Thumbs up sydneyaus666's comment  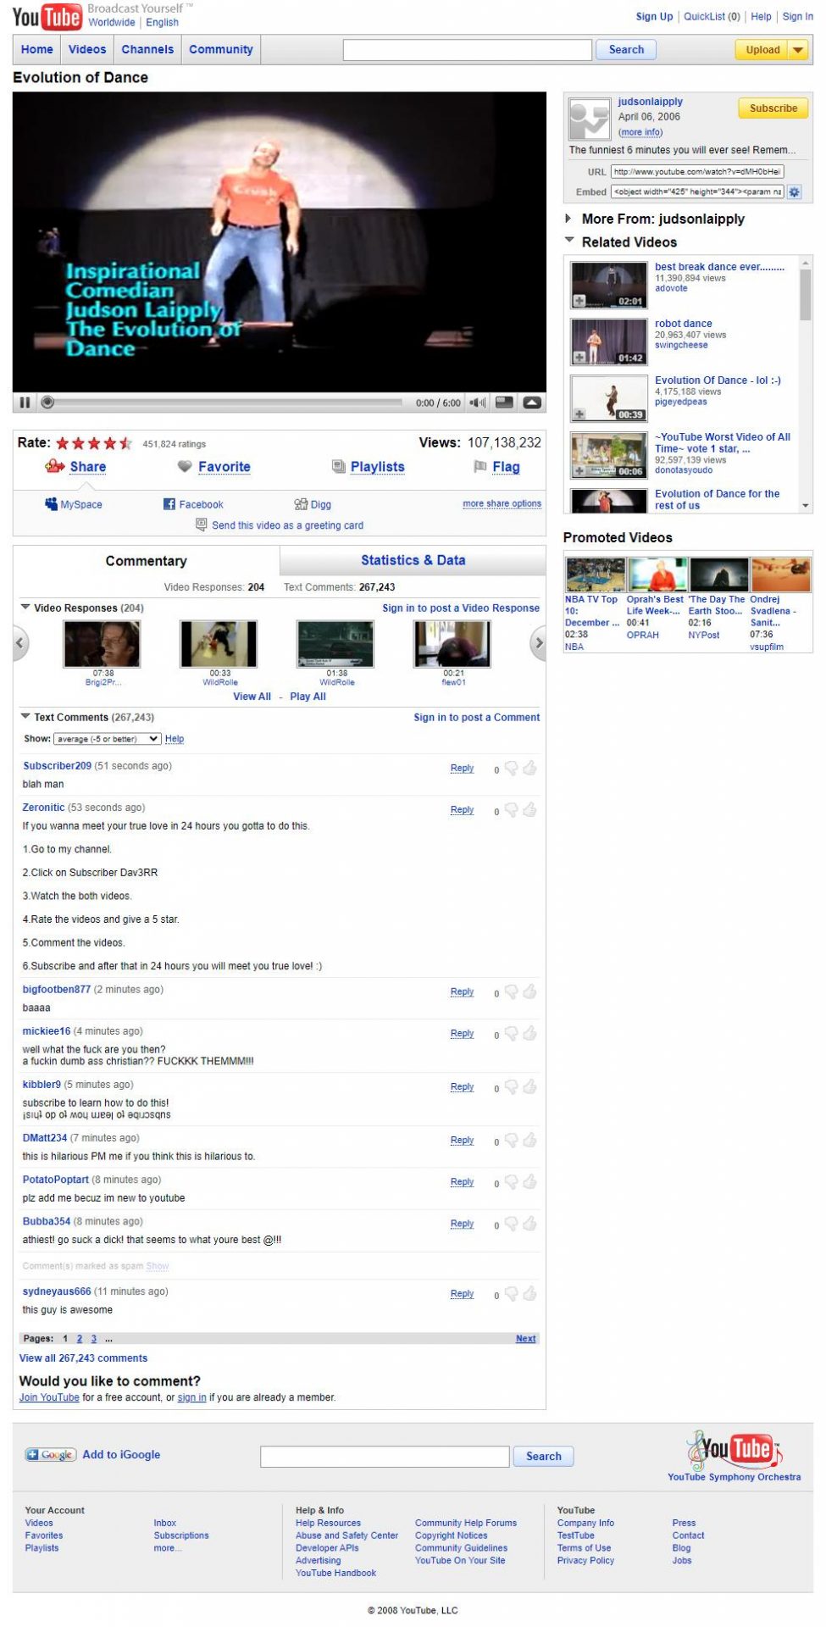click(530, 1293)
